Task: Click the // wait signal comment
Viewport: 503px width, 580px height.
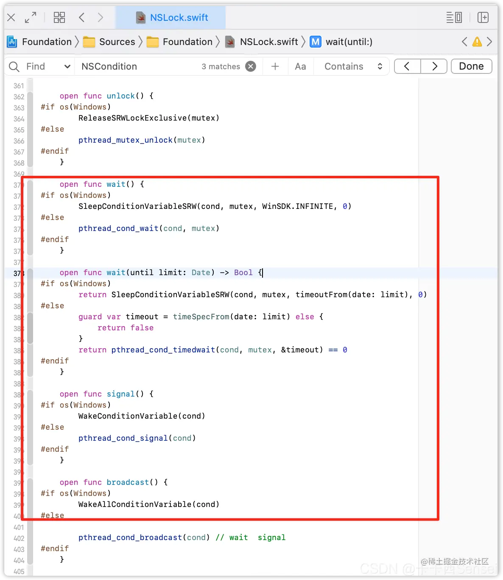Action: tap(251, 538)
